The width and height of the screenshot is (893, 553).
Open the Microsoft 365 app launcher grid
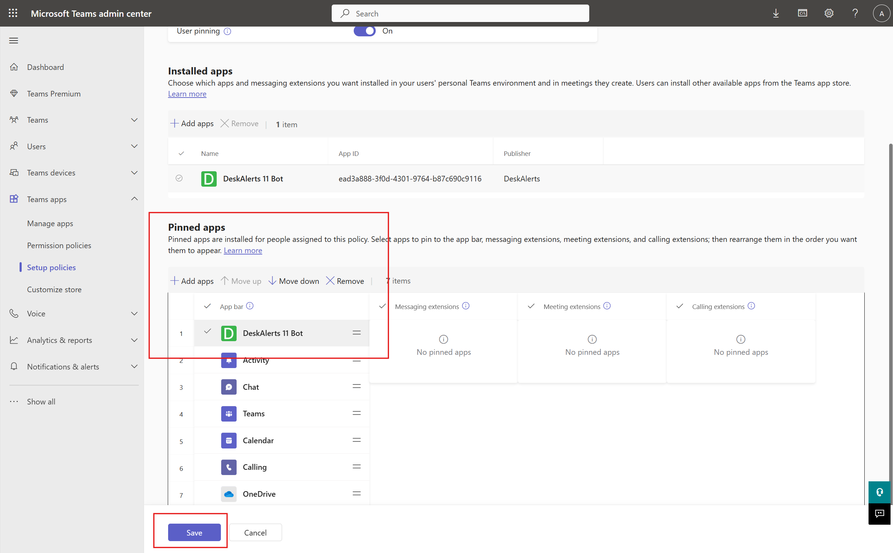pyautogui.click(x=13, y=13)
